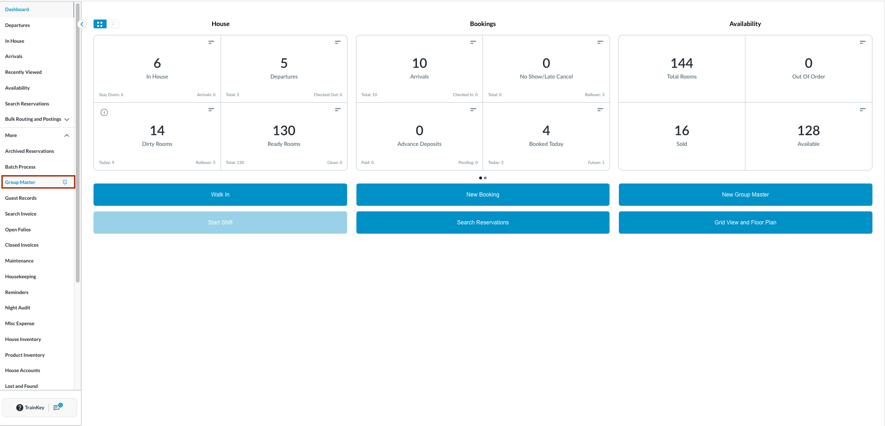Click the sidebar vertical scrollbar
Screen dimensions: 885x426
coord(78,139)
